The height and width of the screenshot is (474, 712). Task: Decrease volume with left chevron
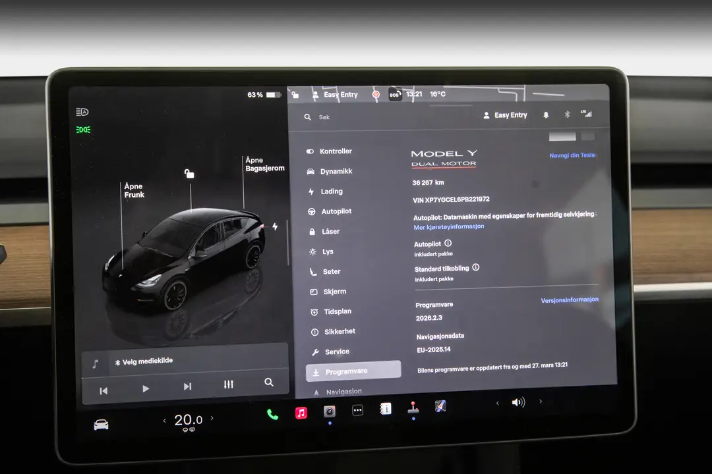pyautogui.click(x=498, y=403)
